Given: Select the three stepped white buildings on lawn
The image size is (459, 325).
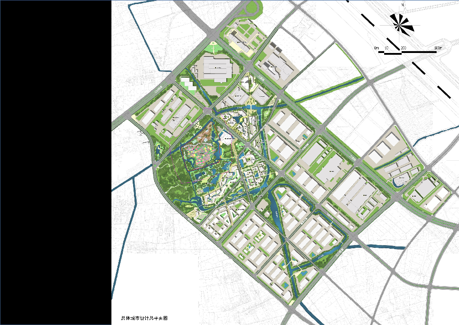Looking at the screenshot, I should (x=188, y=83).
